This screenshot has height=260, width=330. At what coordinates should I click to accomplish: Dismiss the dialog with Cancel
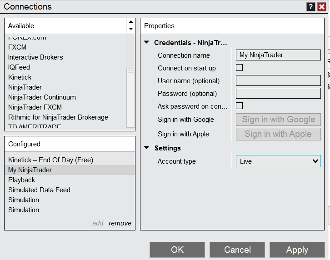tap(237, 250)
